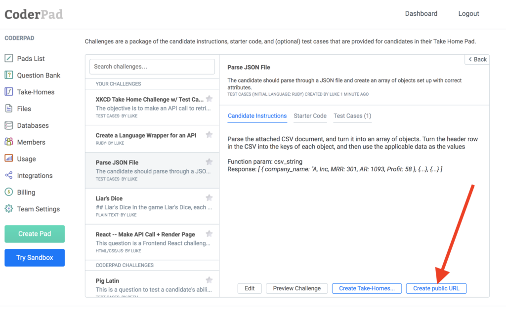Click the Billing dollar icon
The height and width of the screenshot is (310, 506).
coord(9,192)
